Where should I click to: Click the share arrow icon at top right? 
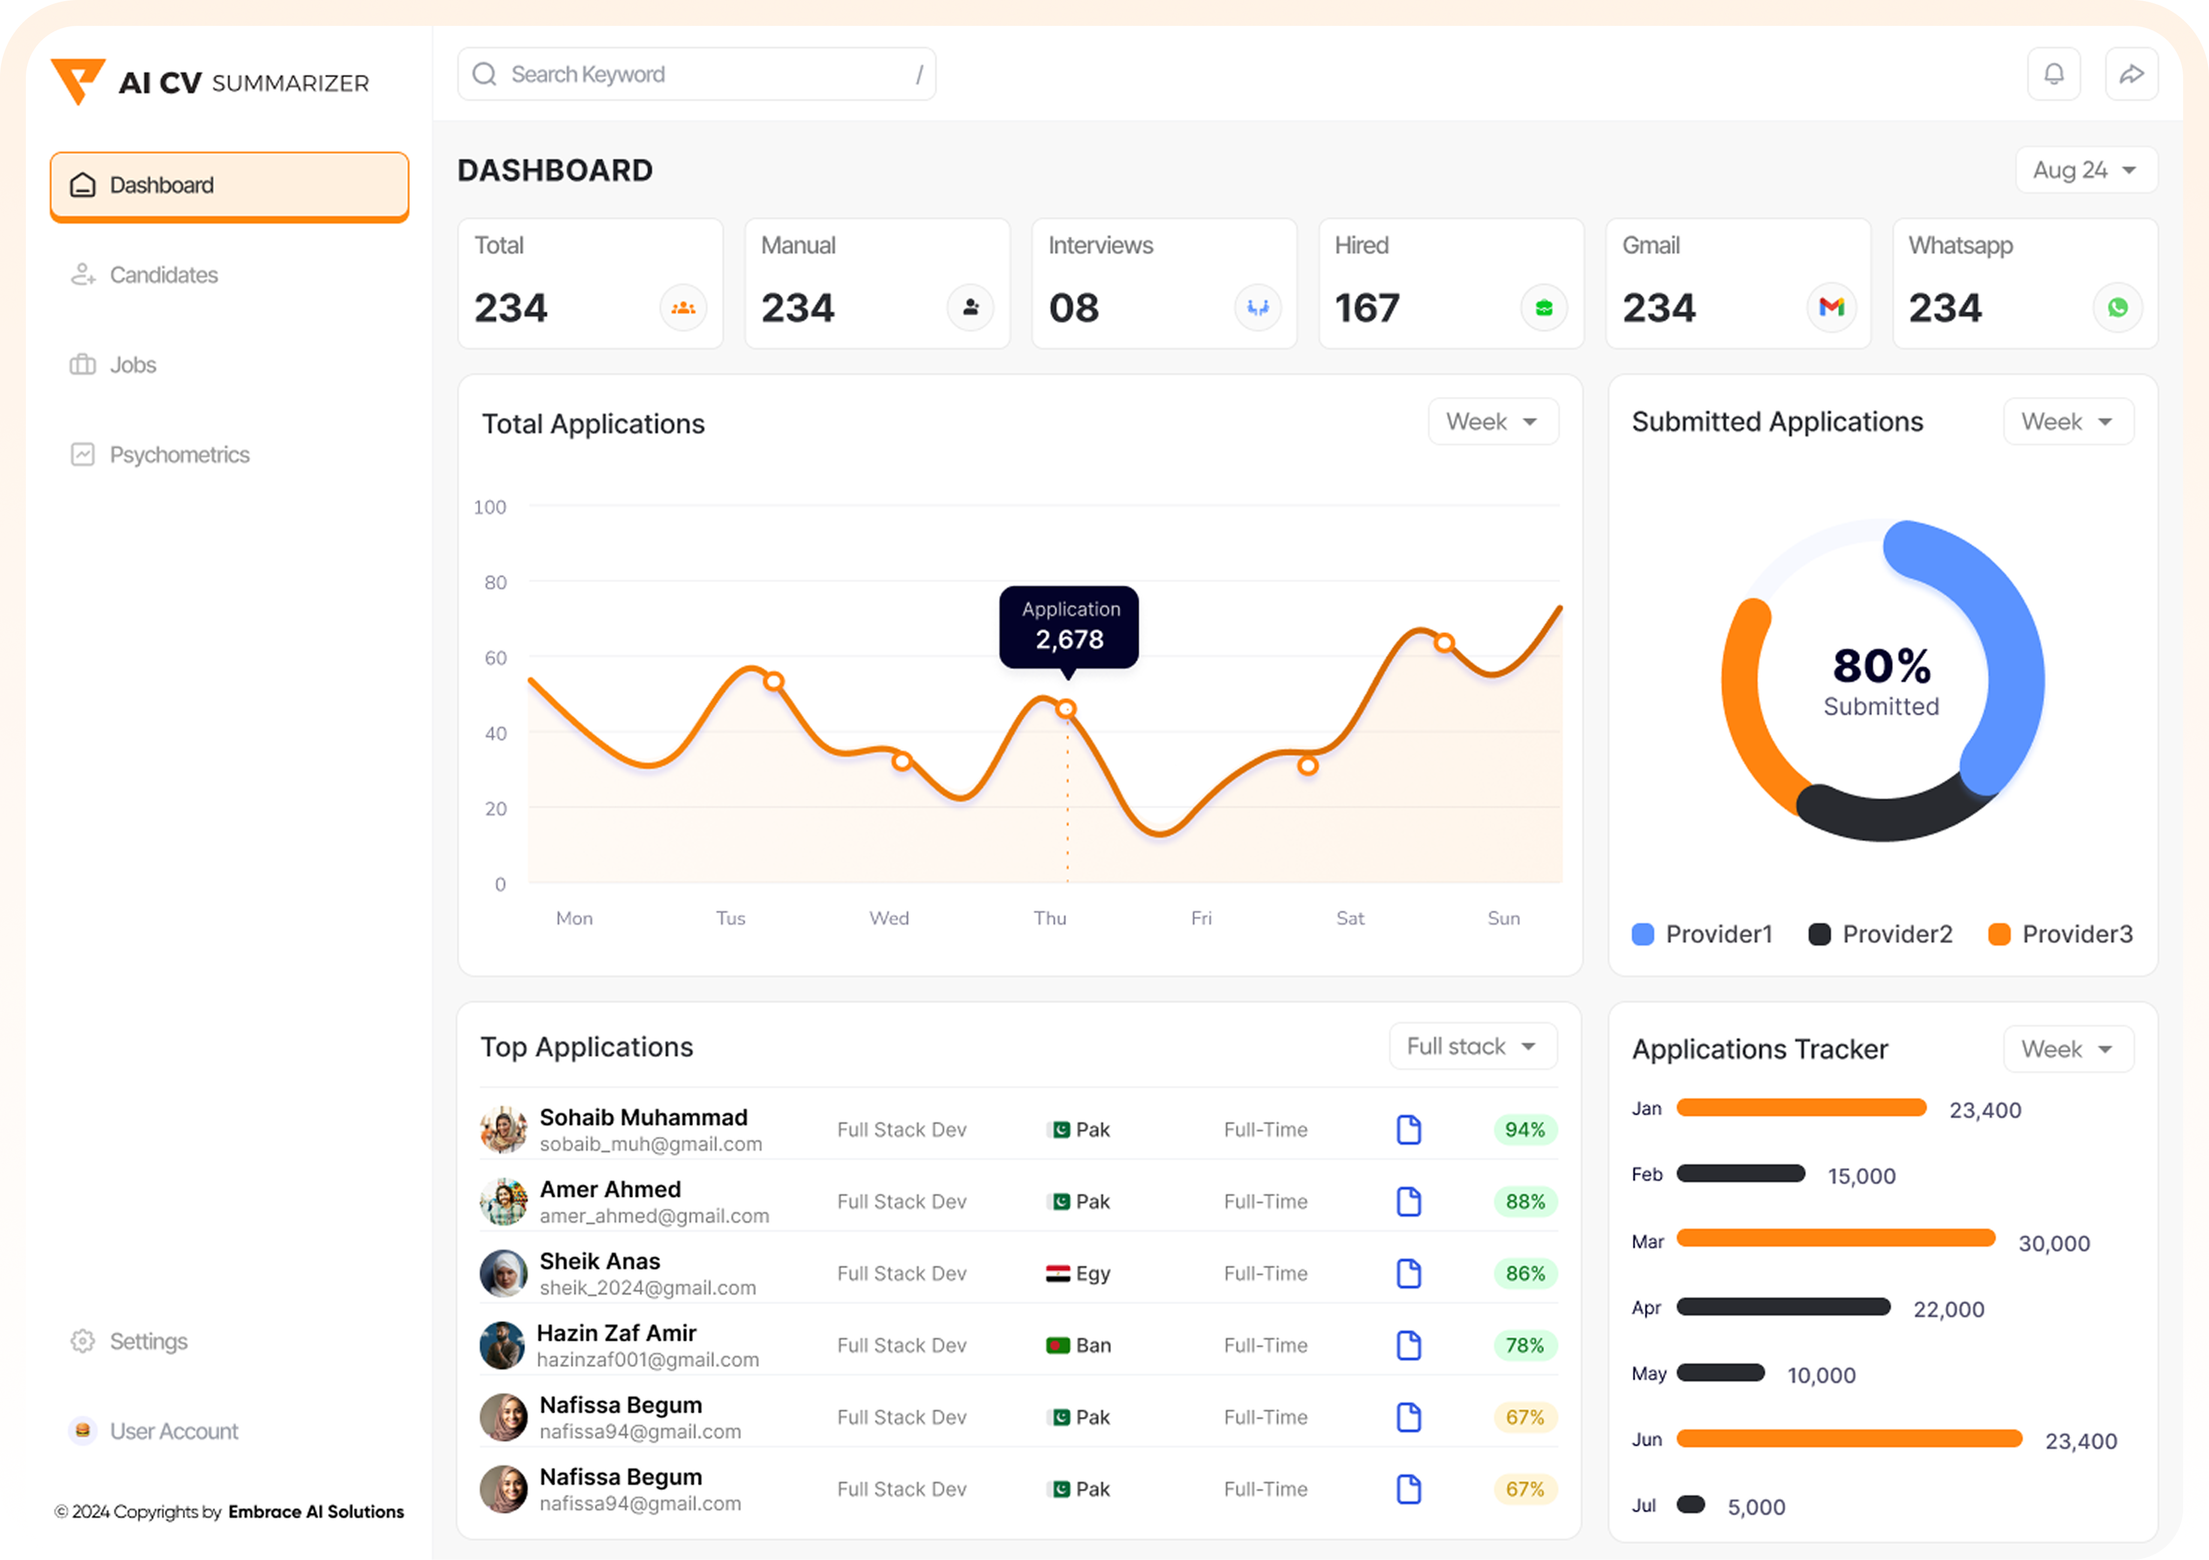tap(2131, 73)
